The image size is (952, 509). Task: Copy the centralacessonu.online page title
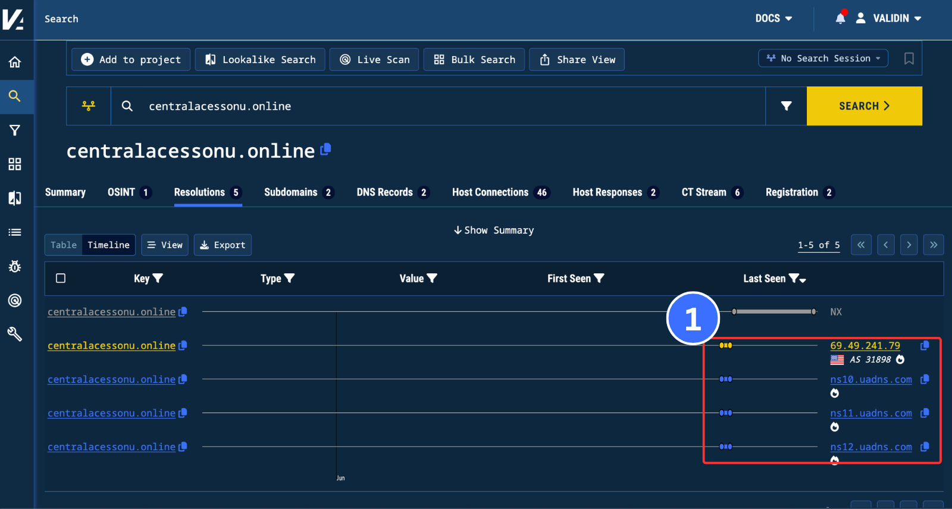click(x=325, y=149)
